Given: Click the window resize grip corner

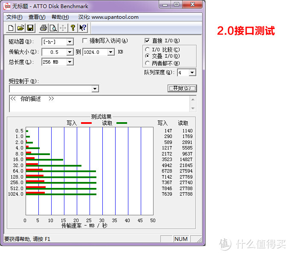Looking at the screenshot, I should tap(200, 240).
